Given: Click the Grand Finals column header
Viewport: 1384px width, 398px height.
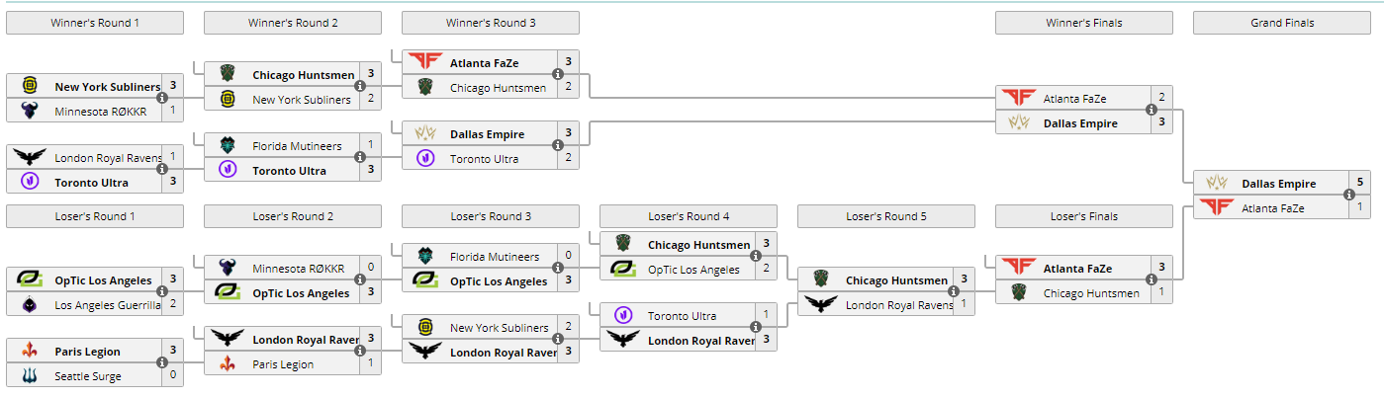Looking at the screenshot, I should [x=1282, y=23].
